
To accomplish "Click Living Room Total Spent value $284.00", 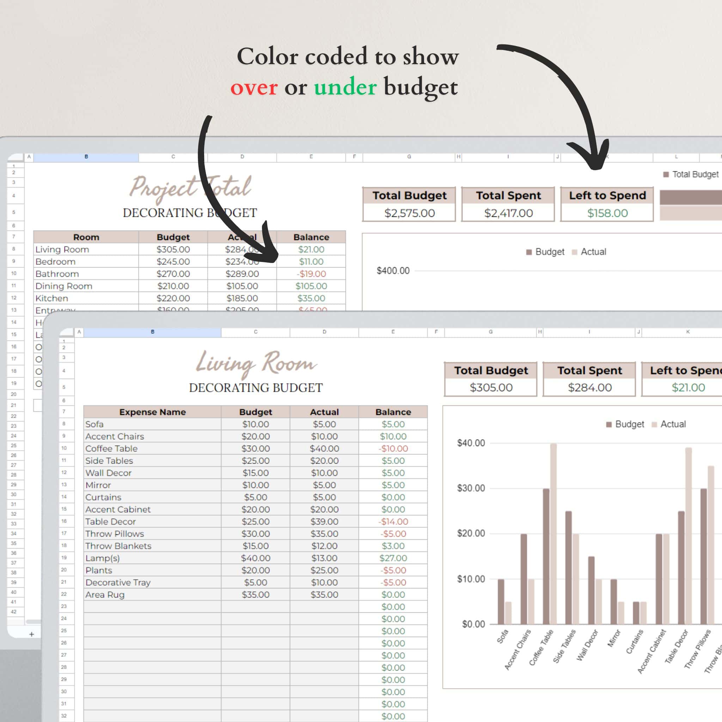I will coord(589,387).
